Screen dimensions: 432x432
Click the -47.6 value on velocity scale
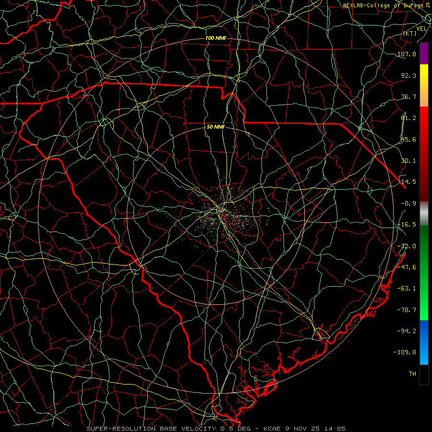pos(407,267)
